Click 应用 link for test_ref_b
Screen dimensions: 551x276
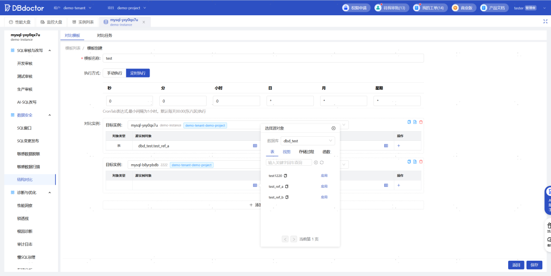(x=324, y=197)
